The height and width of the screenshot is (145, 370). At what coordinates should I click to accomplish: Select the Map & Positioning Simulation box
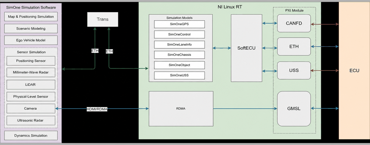31,17
